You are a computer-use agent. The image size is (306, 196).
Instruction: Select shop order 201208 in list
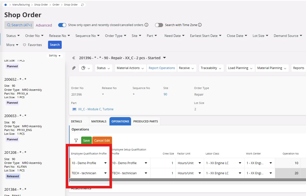pyautogui.click(x=15, y=153)
